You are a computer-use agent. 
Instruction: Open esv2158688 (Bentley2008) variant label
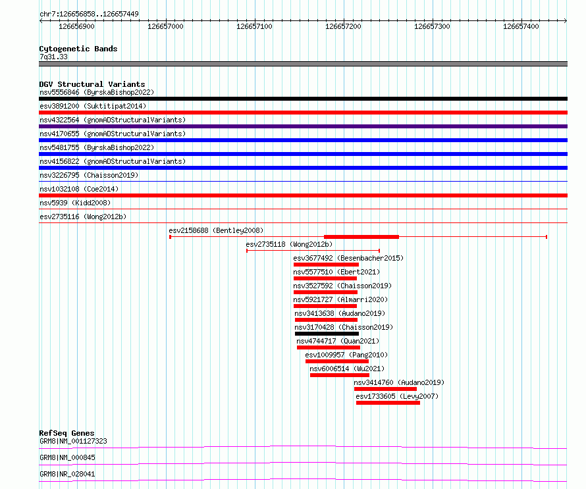click(x=216, y=230)
